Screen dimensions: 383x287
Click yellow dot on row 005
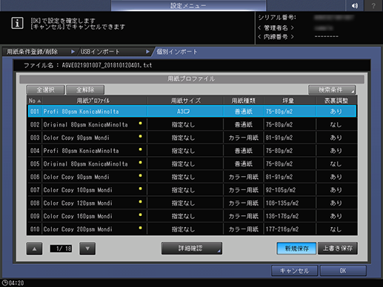[x=140, y=162]
